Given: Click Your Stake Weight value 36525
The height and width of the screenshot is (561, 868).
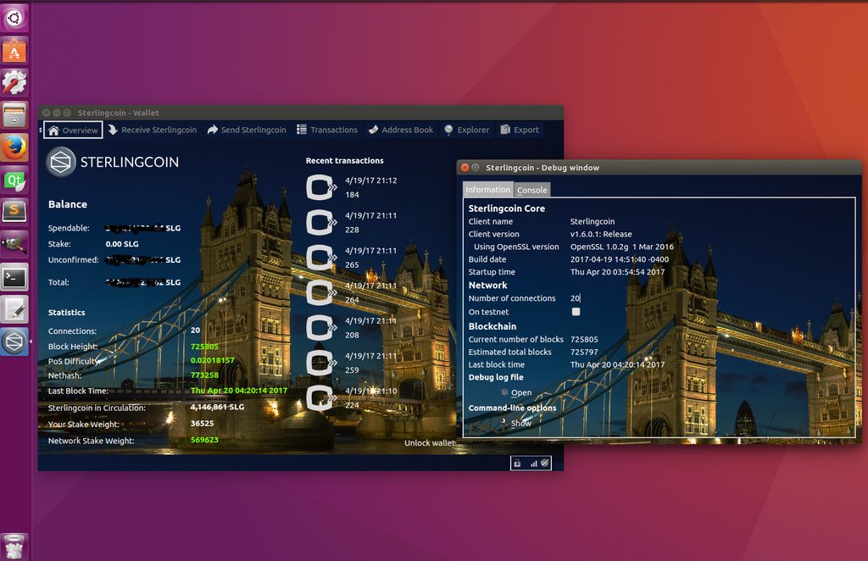Looking at the screenshot, I should (202, 423).
